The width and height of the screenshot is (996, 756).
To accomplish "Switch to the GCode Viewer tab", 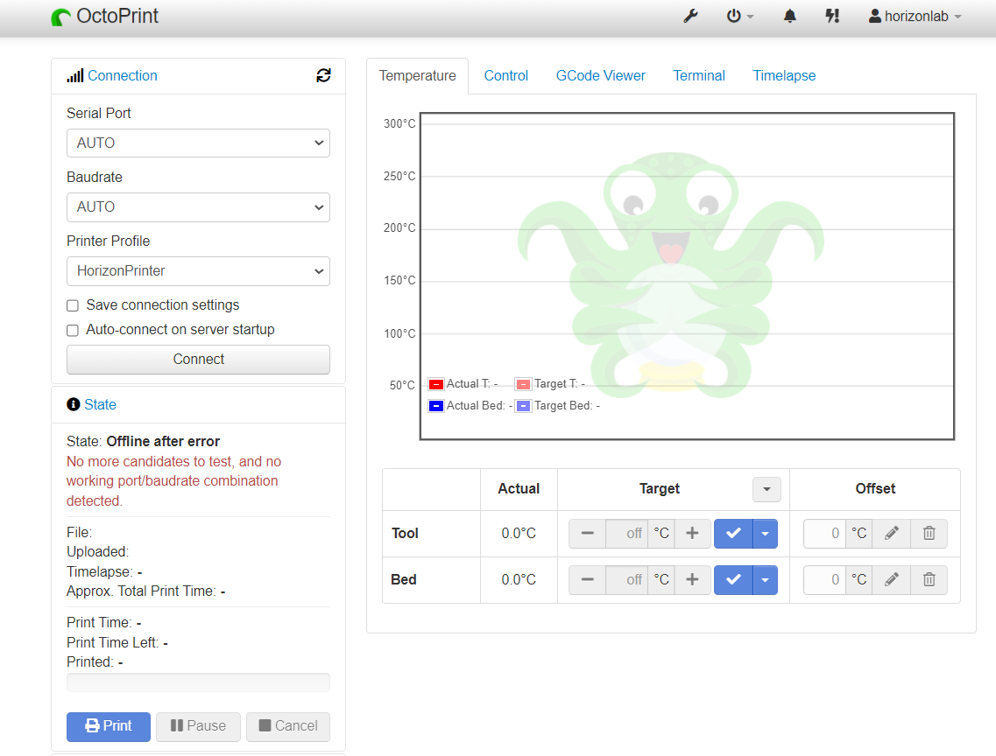I will point(600,75).
